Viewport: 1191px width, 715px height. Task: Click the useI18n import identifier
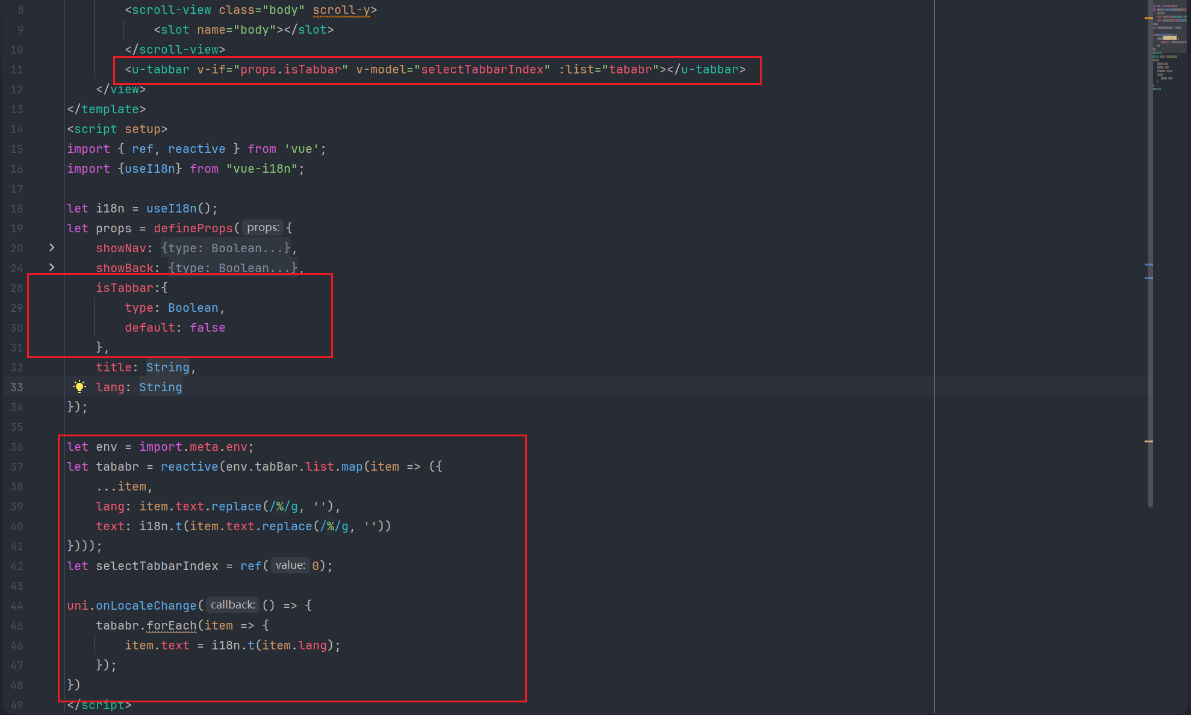tap(150, 169)
